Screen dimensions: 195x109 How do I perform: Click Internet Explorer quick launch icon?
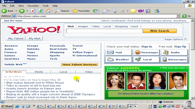17,106
